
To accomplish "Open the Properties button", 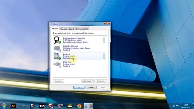I will (x=101, y=81).
